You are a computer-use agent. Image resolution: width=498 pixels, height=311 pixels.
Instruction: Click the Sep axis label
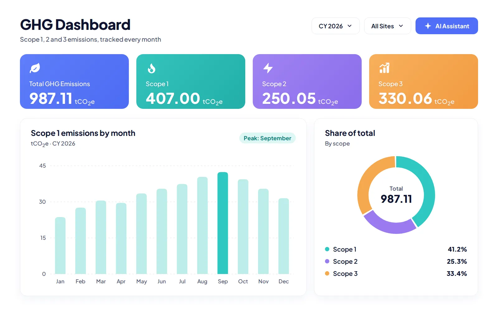coord(223,281)
